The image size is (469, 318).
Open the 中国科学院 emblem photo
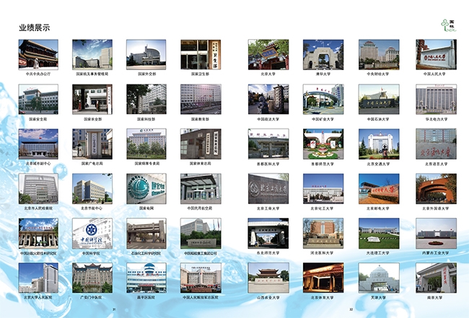point(92,233)
